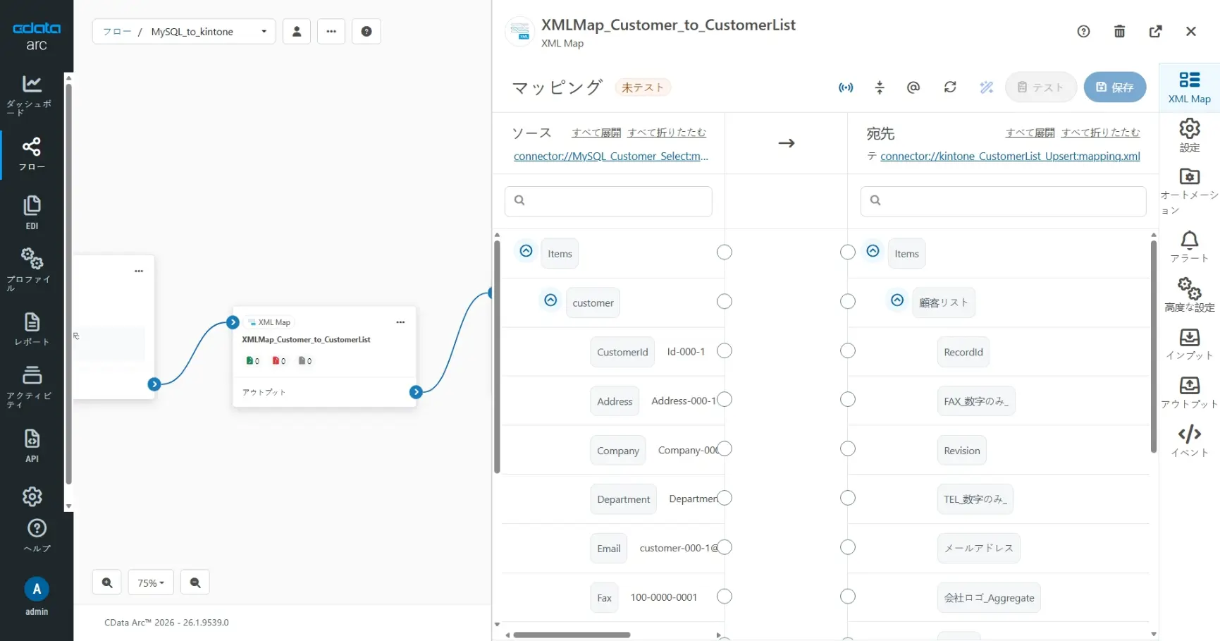Delete the connector with trash icon
This screenshot has height=641, width=1220.
pyautogui.click(x=1119, y=31)
